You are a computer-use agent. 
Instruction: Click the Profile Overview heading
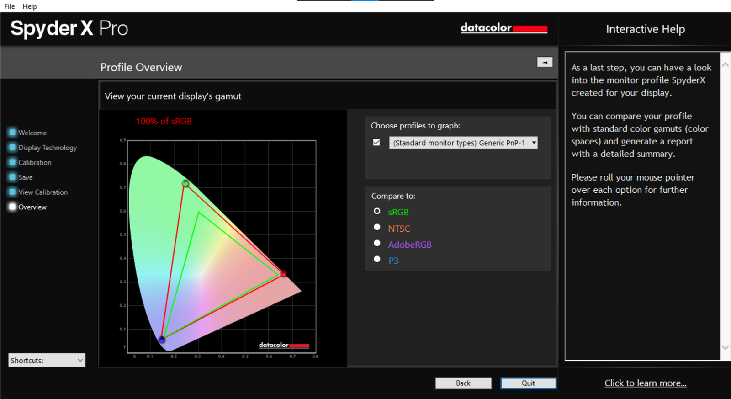pos(141,67)
